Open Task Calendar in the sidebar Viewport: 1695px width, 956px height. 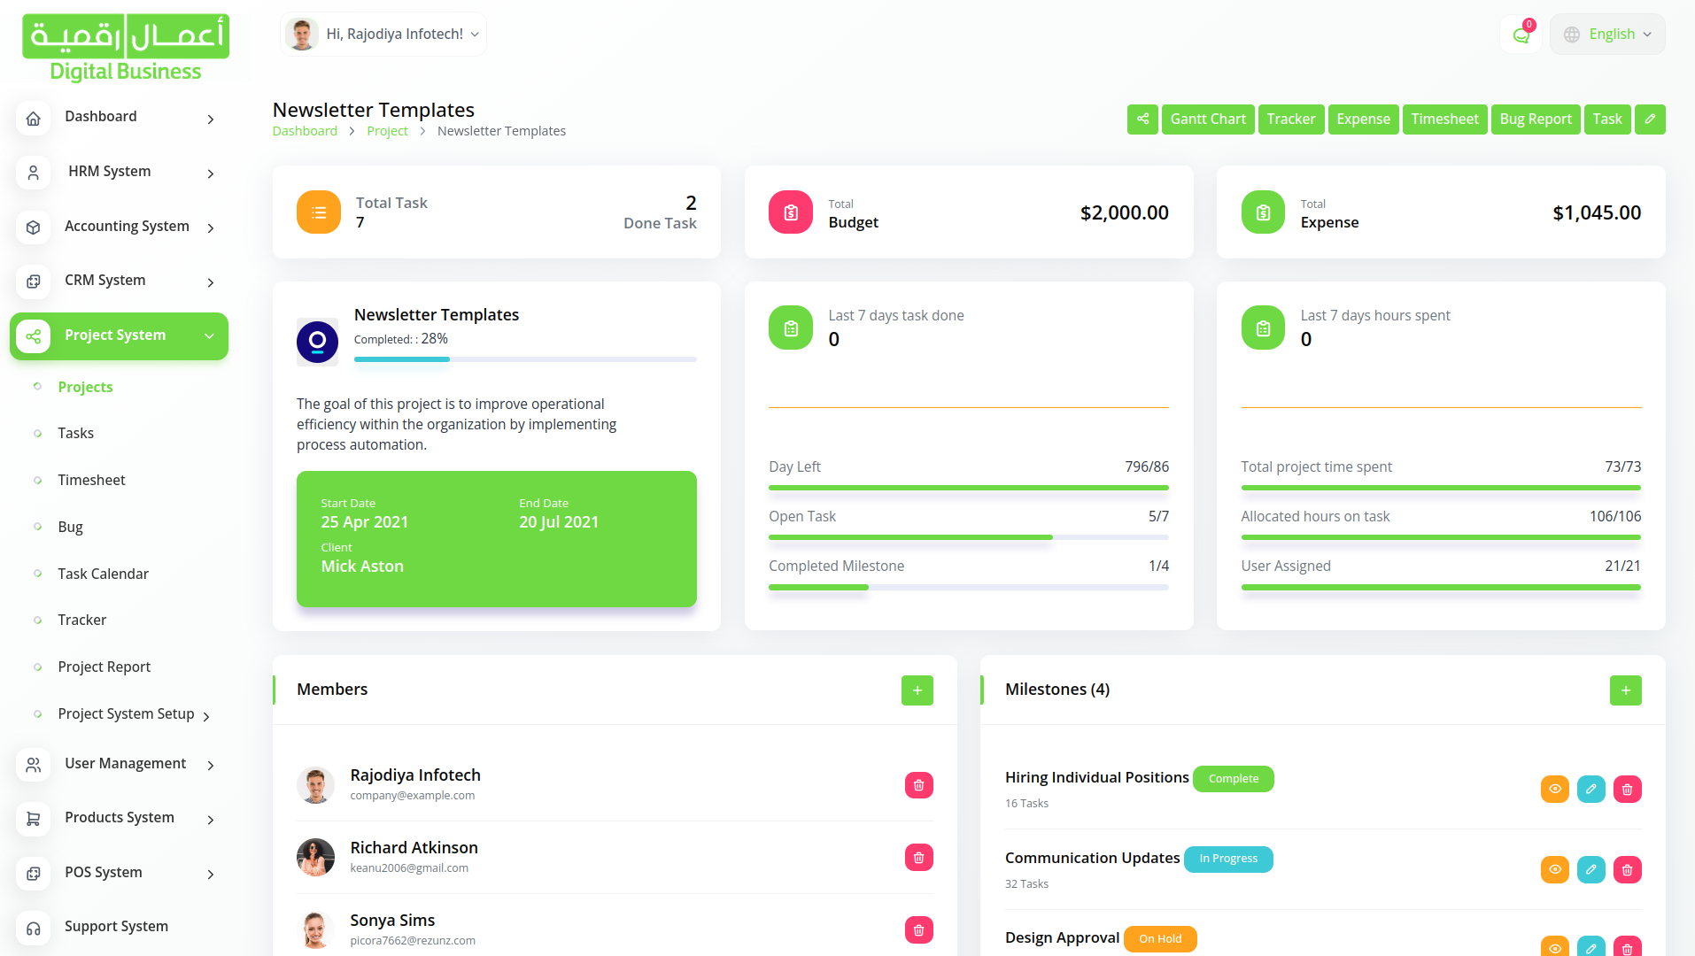click(103, 574)
